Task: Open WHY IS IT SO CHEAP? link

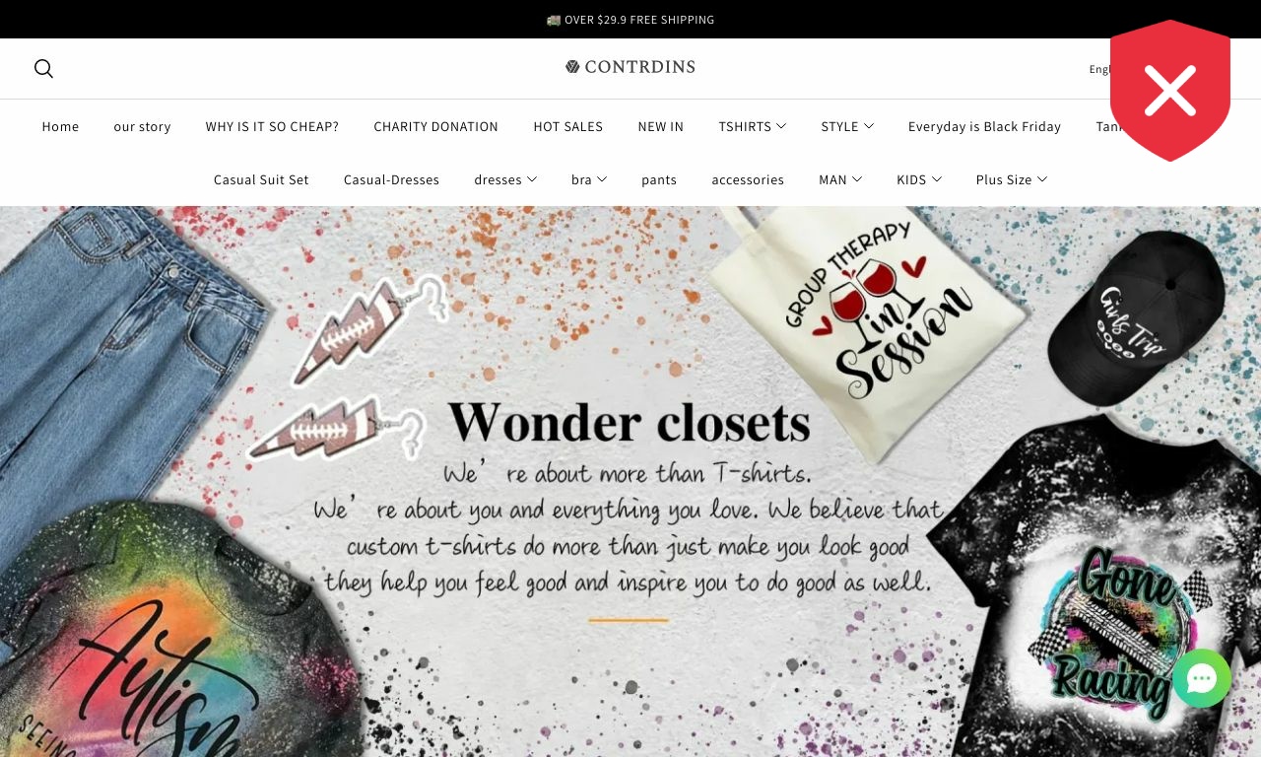Action: pos(272,126)
